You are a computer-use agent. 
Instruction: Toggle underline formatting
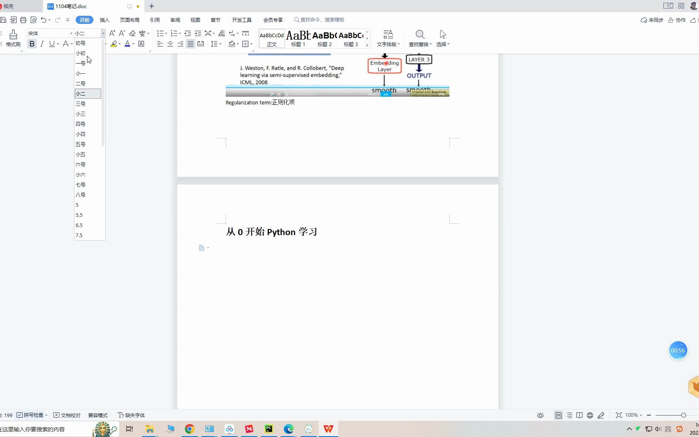pyautogui.click(x=52, y=44)
